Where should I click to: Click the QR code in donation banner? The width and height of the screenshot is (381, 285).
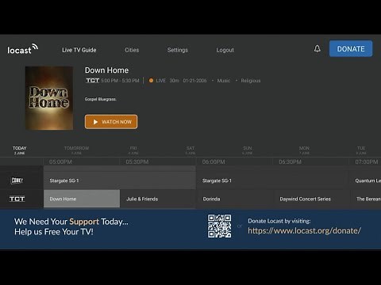click(219, 226)
